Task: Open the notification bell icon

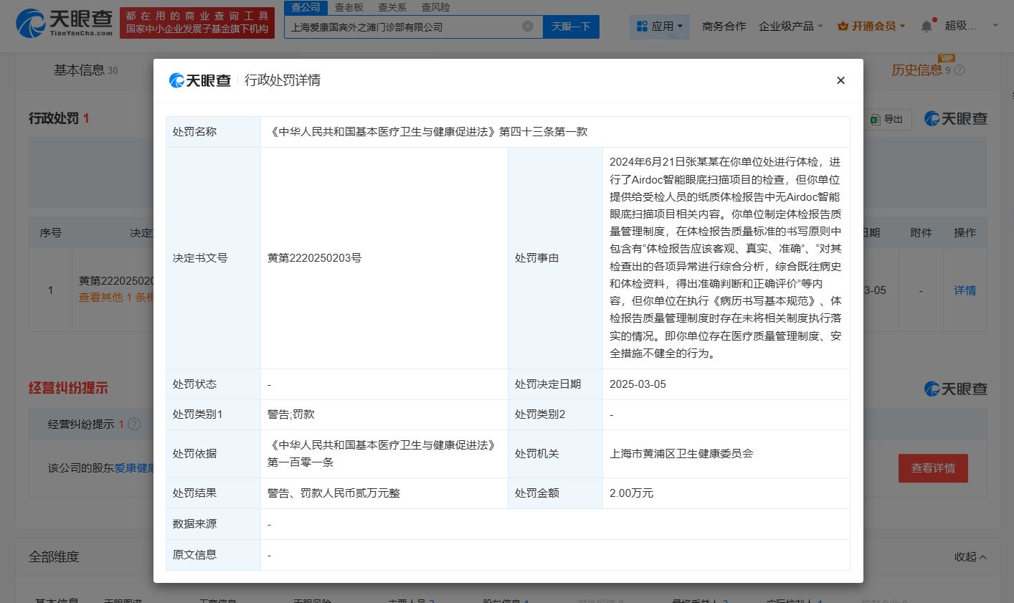Action: click(x=927, y=27)
